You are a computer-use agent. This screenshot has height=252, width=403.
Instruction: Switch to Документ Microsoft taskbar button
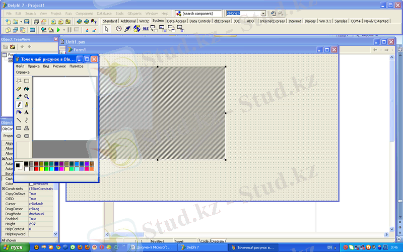click(x=153, y=247)
